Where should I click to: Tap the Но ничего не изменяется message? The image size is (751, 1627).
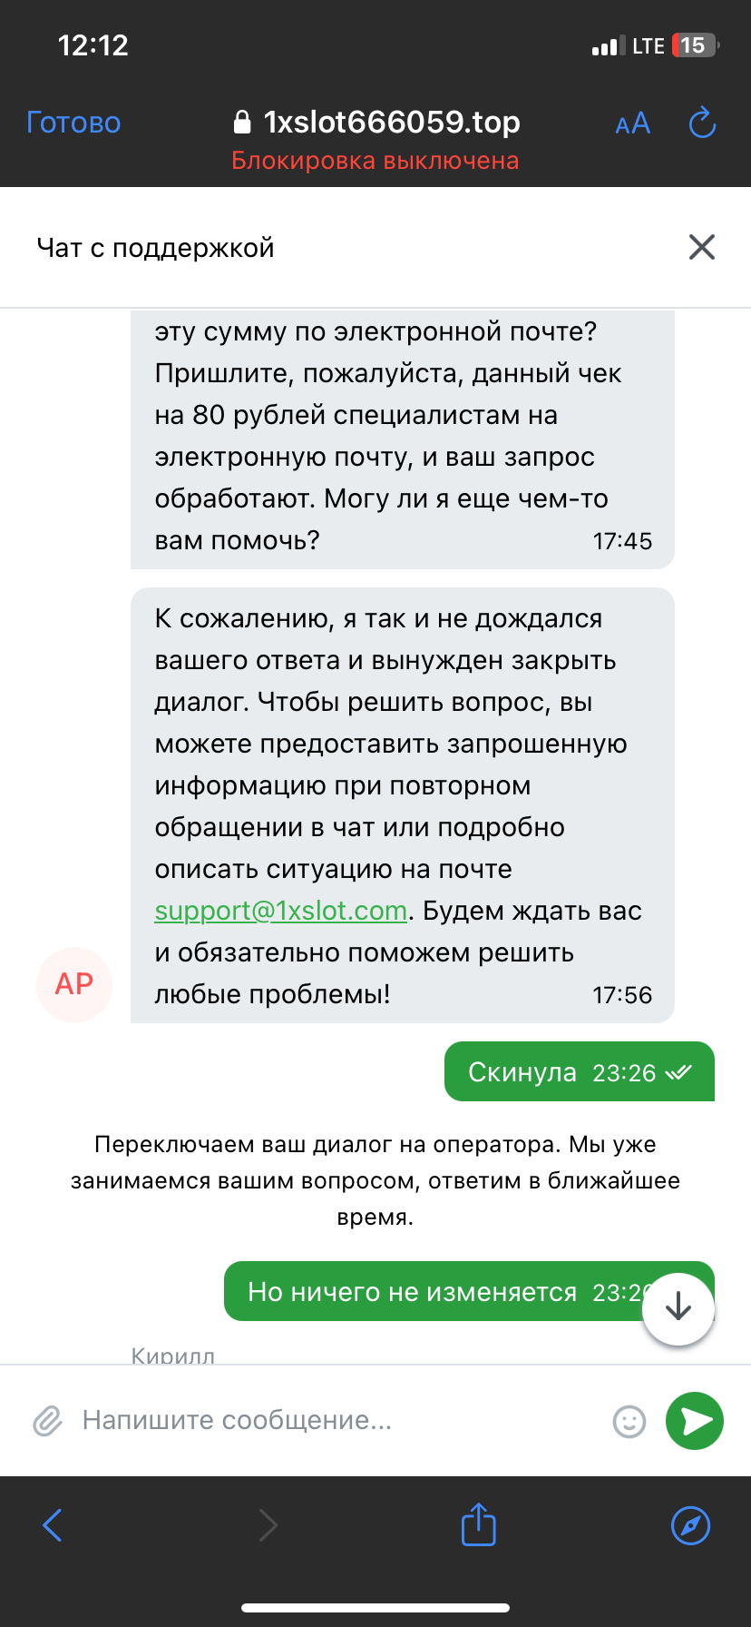pyautogui.click(x=435, y=1291)
